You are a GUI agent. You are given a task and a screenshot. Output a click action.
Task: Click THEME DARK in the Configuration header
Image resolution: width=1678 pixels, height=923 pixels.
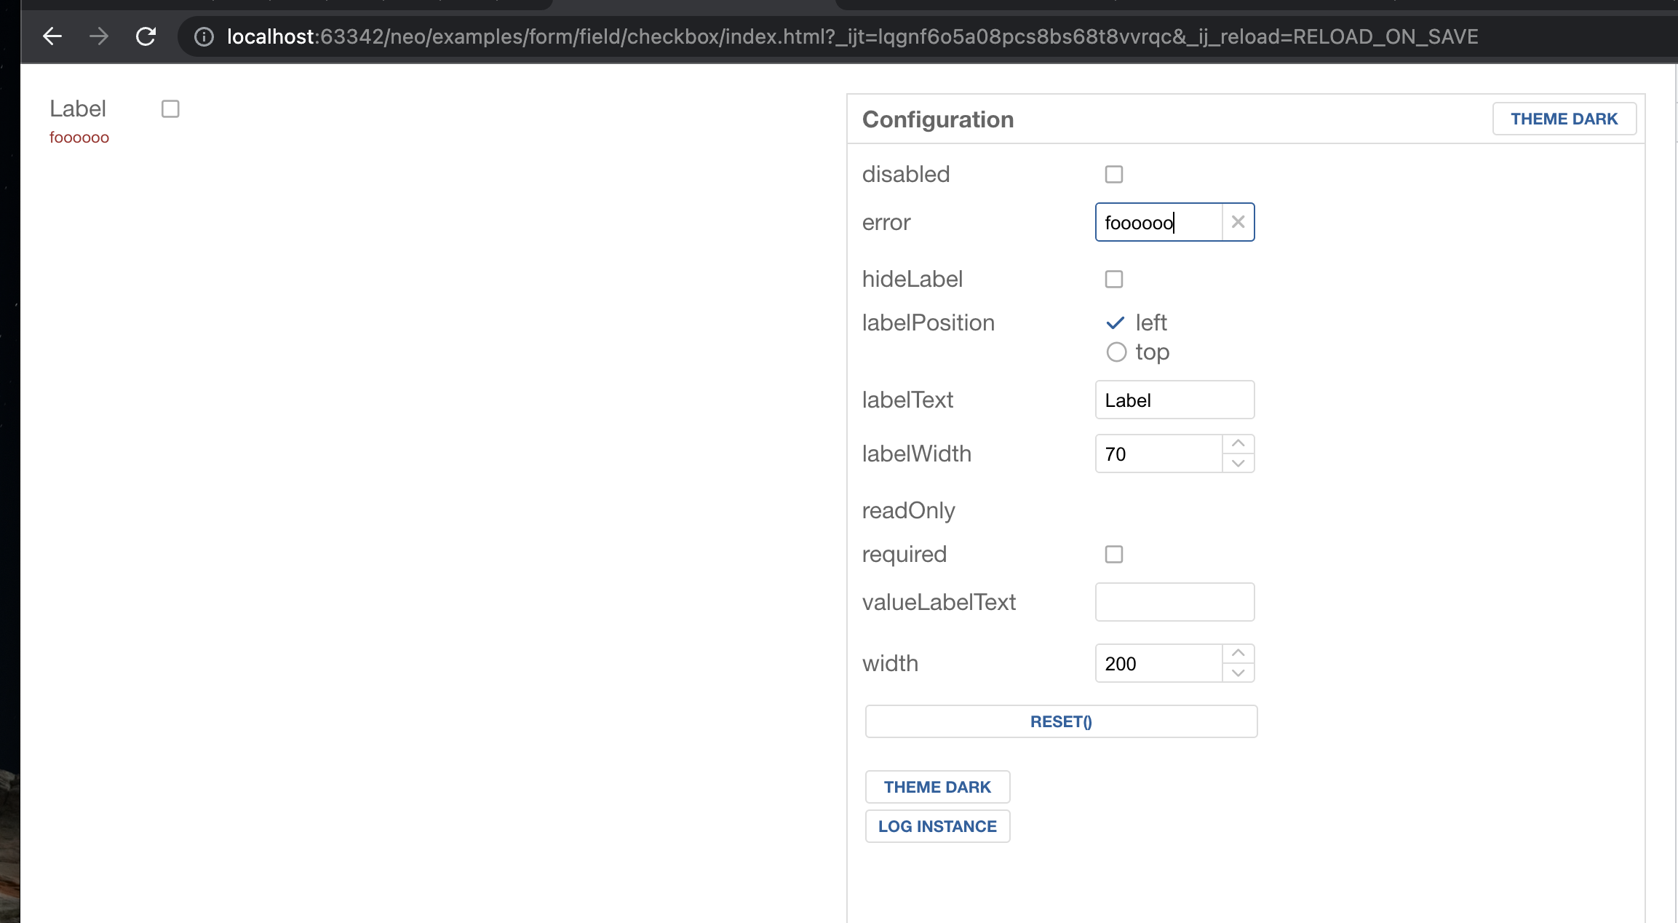1564,119
